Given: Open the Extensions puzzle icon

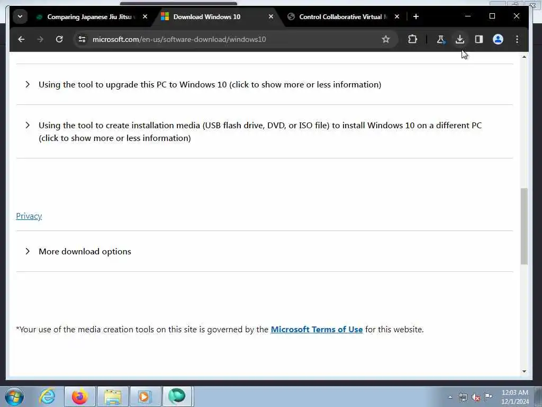Looking at the screenshot, I should (x=412, y=39).
